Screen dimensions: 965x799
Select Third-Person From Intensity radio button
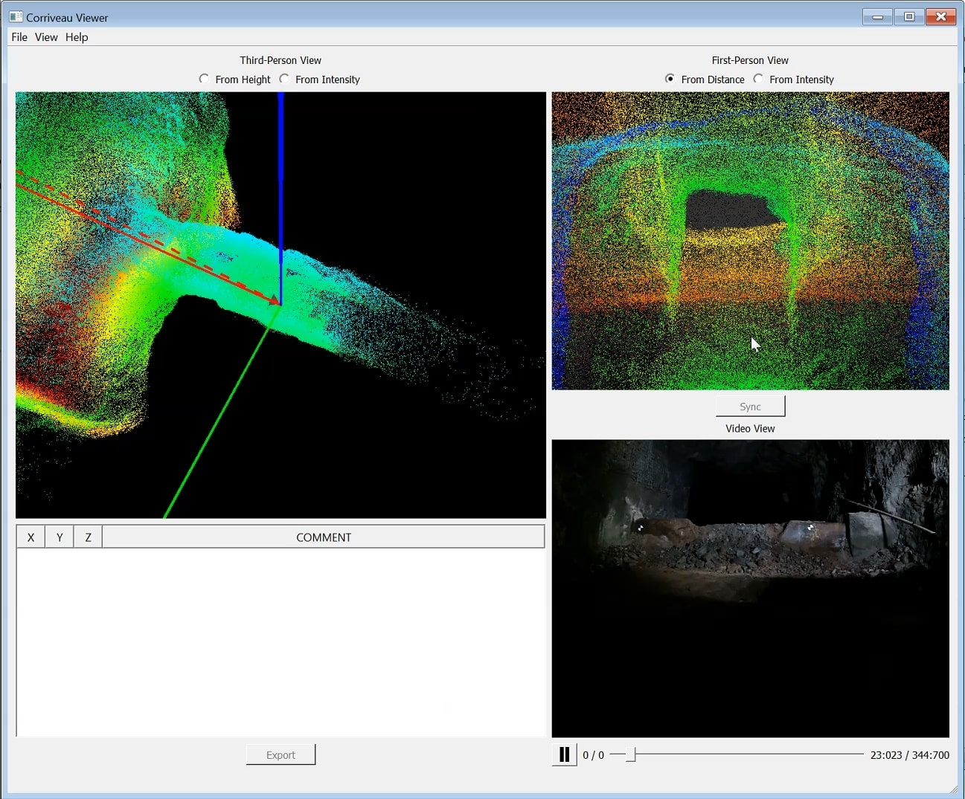[284, 79]
